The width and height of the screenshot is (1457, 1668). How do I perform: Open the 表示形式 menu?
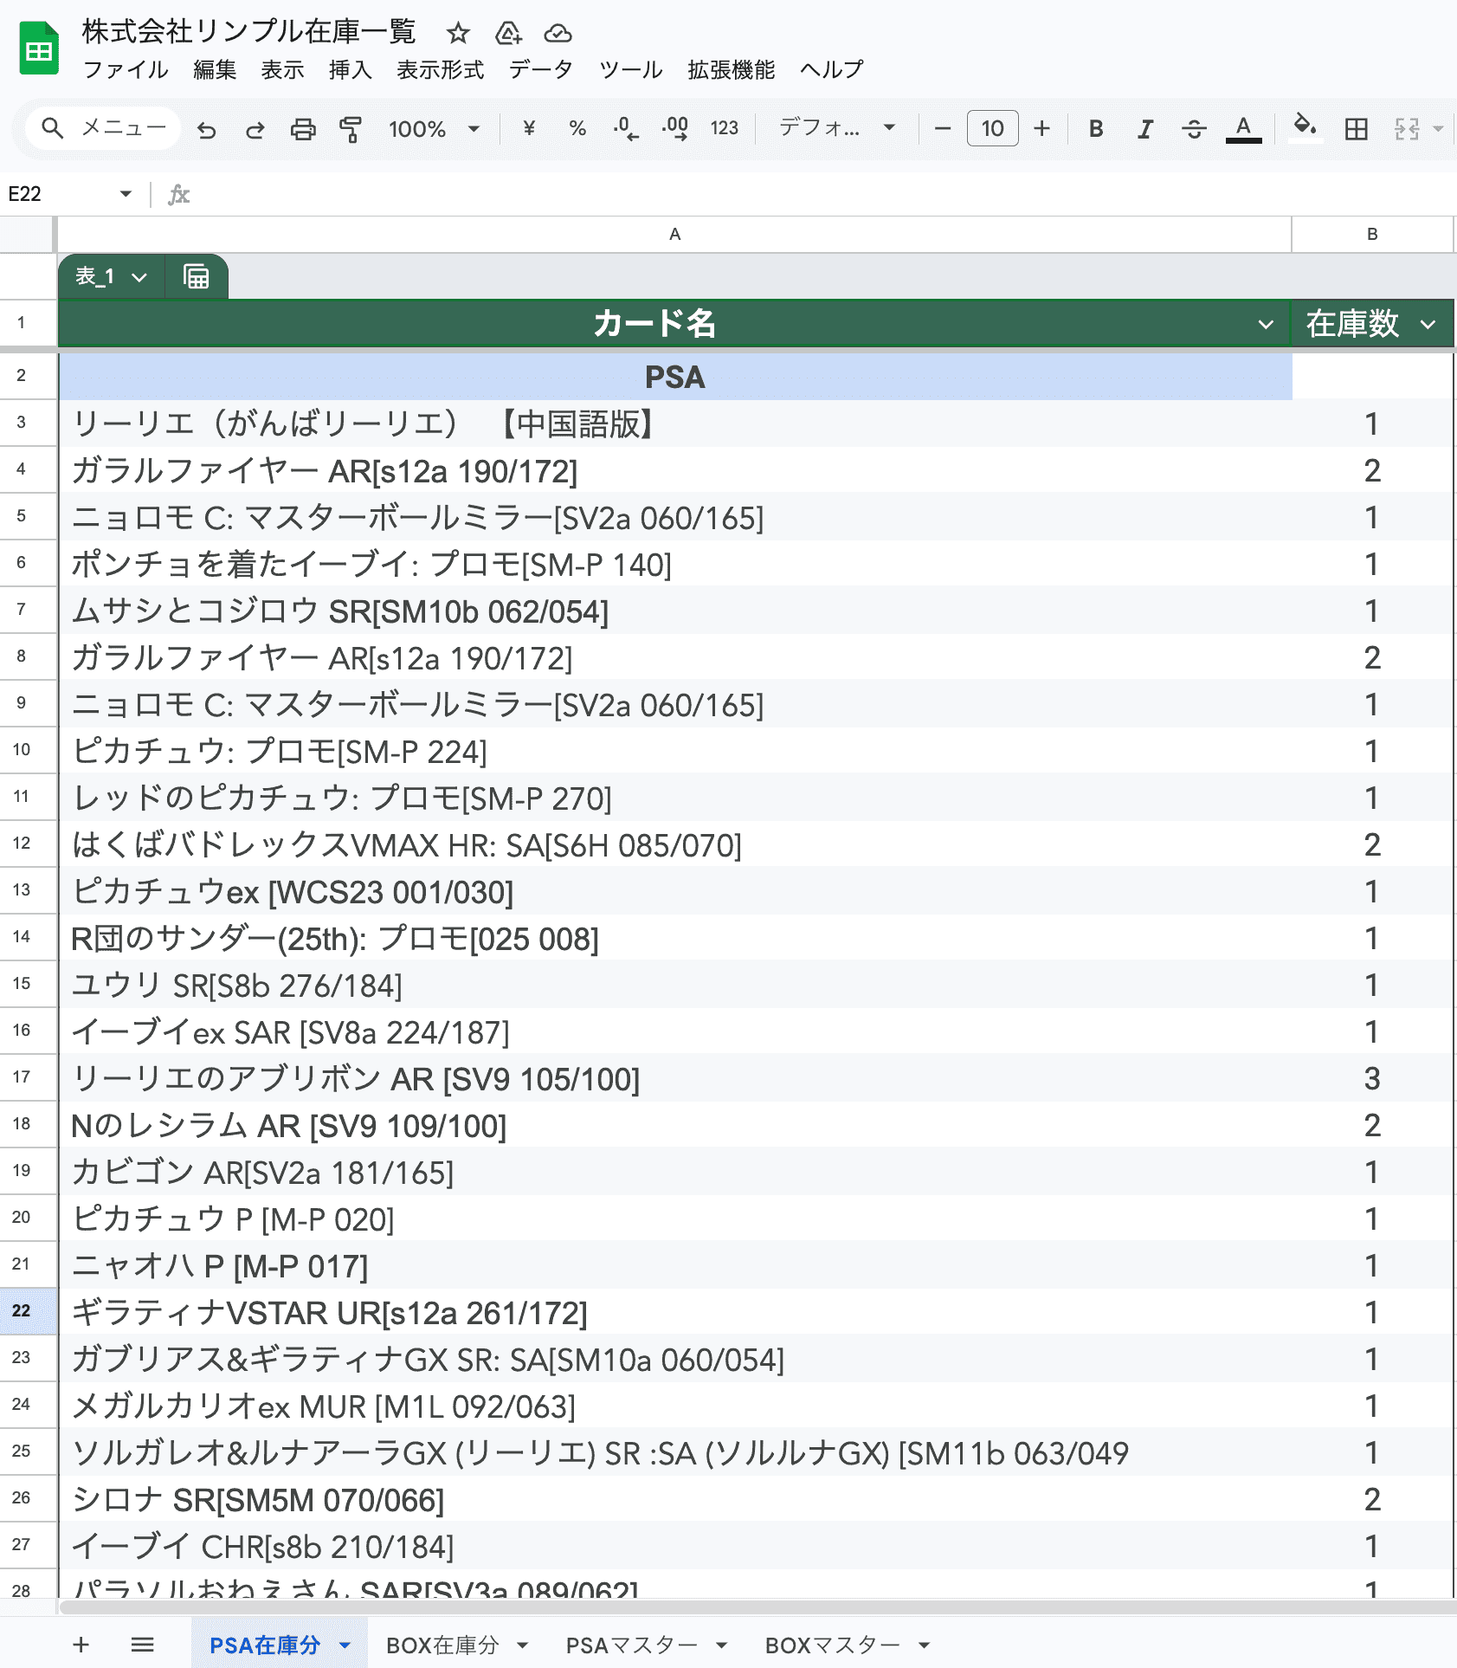click(x=440, y=69)
